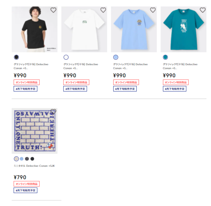Open black T-shirt model photo

[x=34, y=29]
